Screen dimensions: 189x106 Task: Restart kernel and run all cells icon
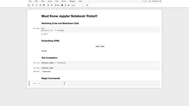point(69,5)
